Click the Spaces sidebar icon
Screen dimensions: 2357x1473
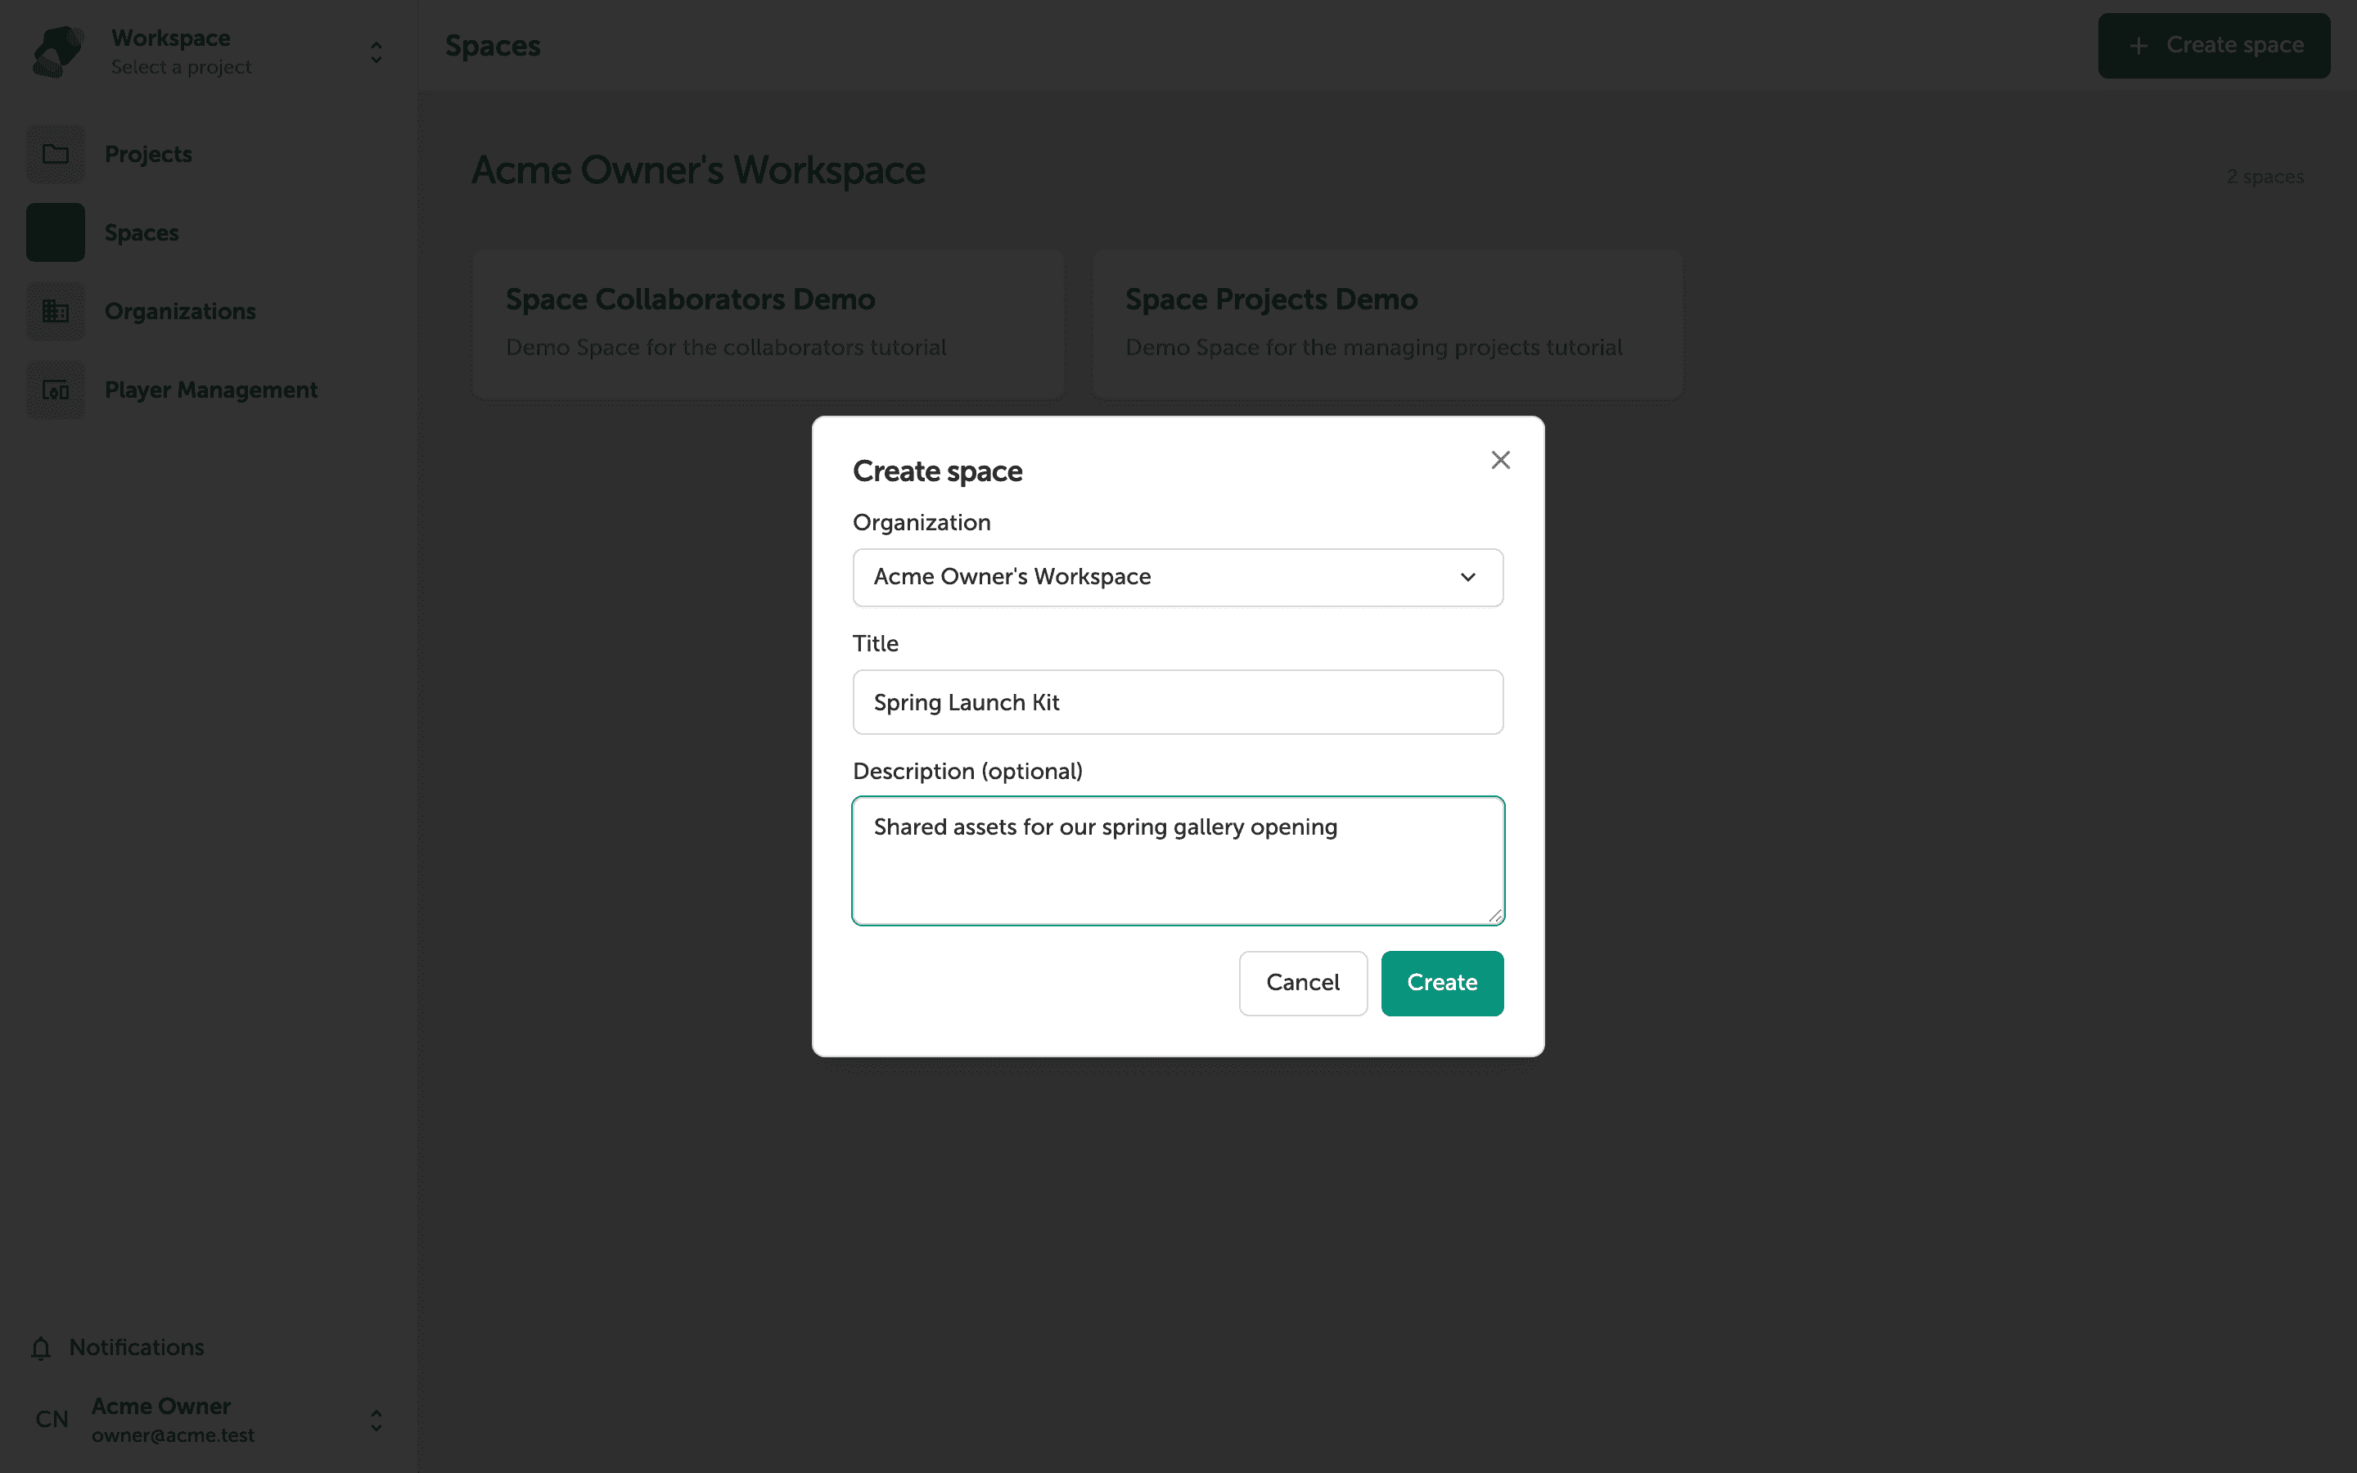point(56,233)
